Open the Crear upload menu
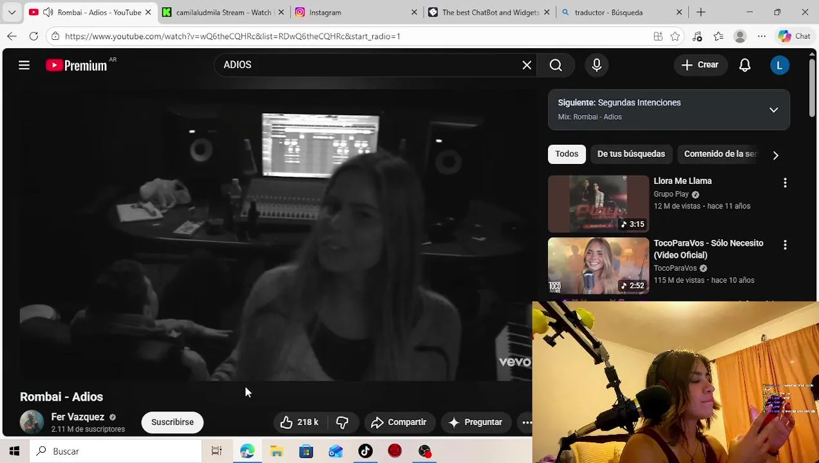The image size is (819, 463). (x=700, y=65)
